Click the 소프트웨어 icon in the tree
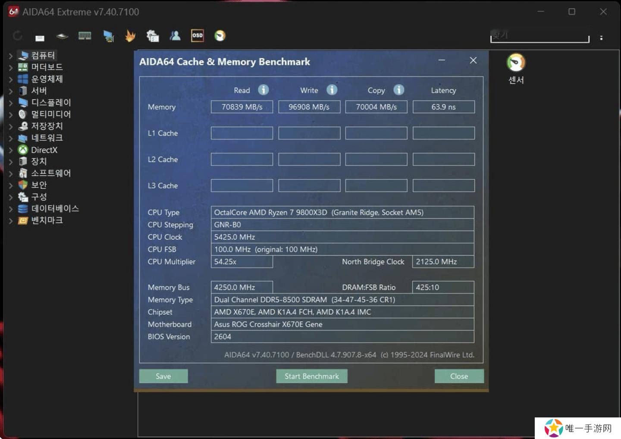 coord(23,173)
